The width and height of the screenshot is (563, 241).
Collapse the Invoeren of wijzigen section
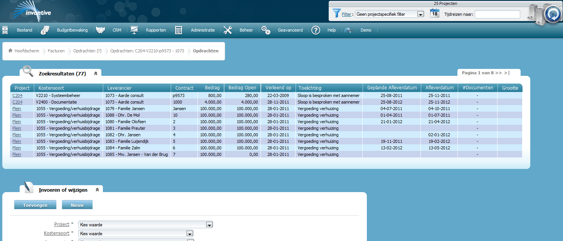97,190
